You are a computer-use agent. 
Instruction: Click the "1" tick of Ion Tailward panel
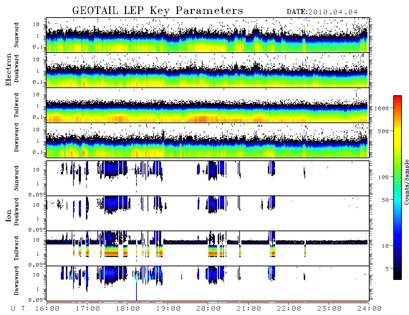38,254
